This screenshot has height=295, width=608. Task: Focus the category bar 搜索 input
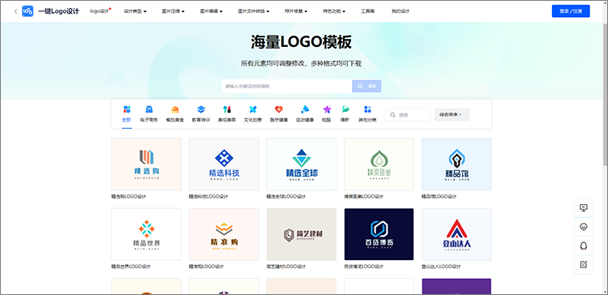[x=408, y=115]
